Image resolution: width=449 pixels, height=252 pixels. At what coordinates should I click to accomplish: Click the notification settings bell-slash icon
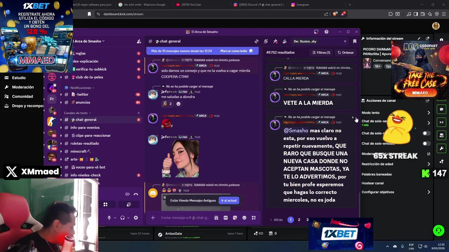[x=266, y=41]
